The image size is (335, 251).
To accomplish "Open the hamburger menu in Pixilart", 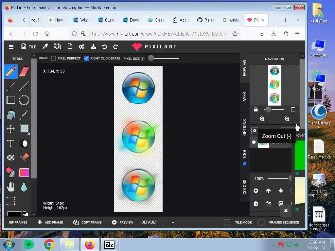I will pos(11,47).
